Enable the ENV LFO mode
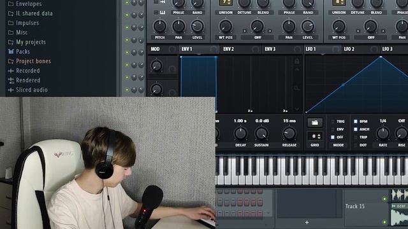The height and width of the screenshot is (229, 408). (333, 129)
